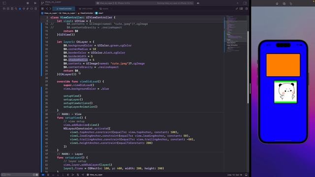Open the related items grid menu
315x177 pixels.
point(42,9)
